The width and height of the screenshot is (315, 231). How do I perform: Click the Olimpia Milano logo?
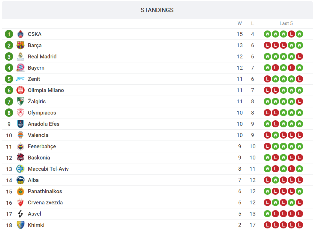21,90
